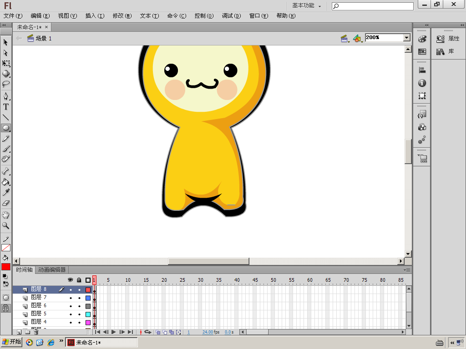Screen dimensions: 466x349
Task: Toggle Object Drawing mode
Action: tap(5, 298)
